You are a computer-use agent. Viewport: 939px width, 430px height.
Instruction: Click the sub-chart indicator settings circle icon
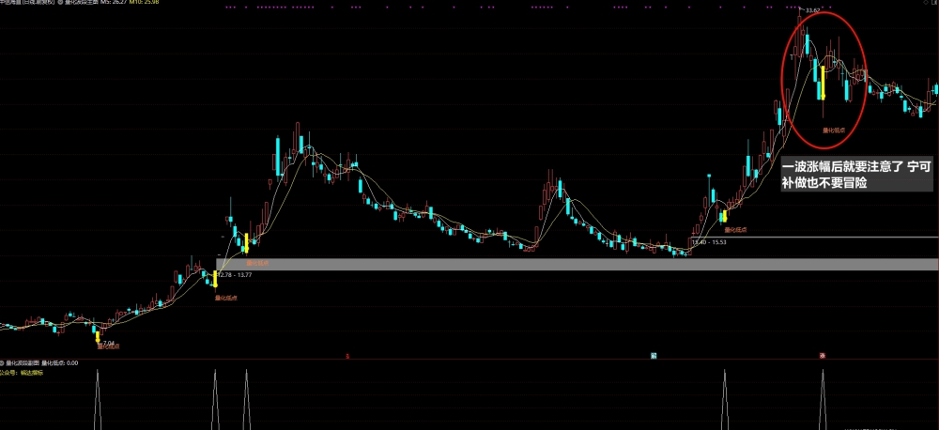(3, 363)
